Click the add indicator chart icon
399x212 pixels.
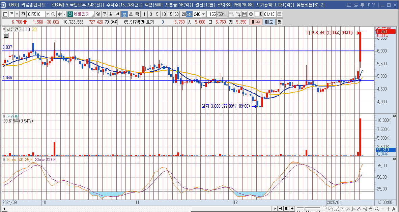click(x=238, y=14)
